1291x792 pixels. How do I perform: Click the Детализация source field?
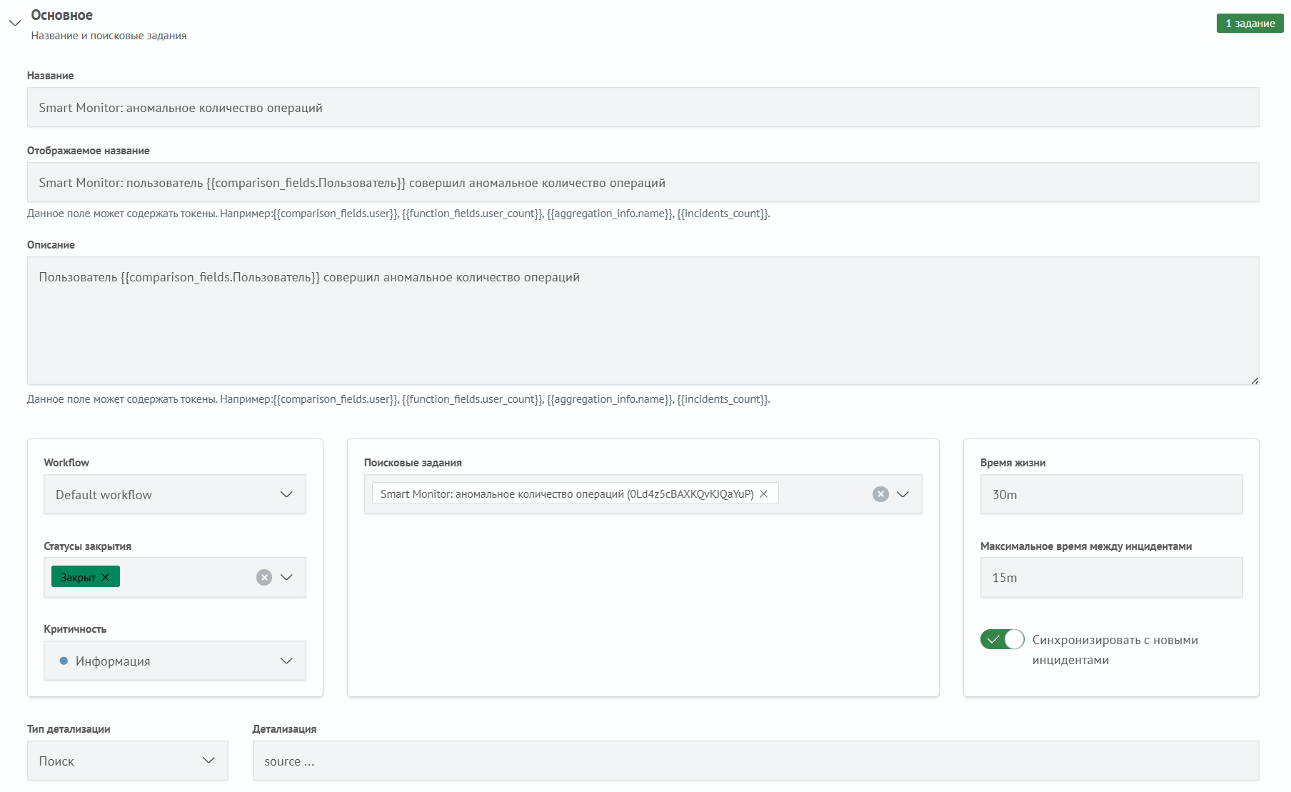tap(755, 761)
